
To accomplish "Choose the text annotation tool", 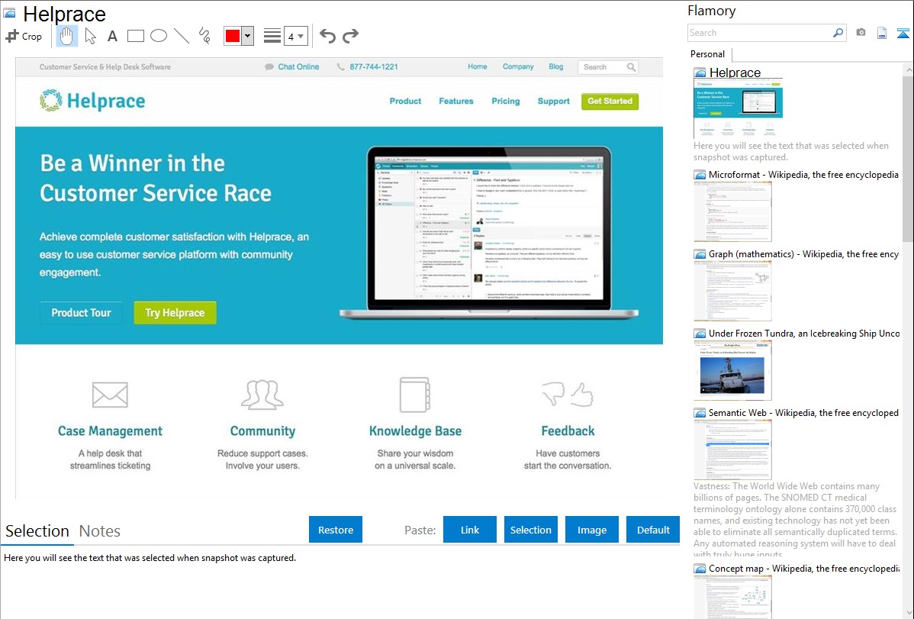I will click(x=112, y=36).
